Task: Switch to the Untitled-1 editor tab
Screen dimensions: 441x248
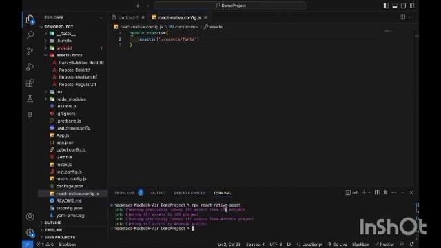Action: (x=128, y=17)
